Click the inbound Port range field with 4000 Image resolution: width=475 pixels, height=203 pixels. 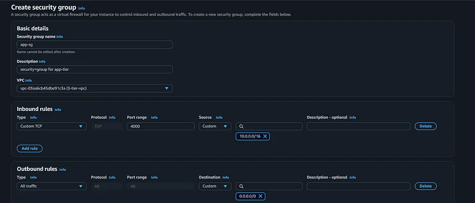(x=160, y=126)
